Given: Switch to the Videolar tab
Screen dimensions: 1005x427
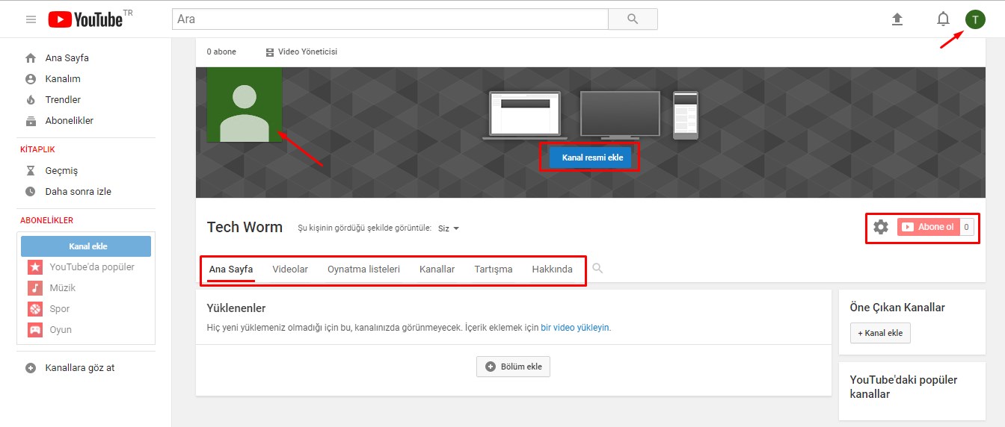Looking at the screenshot, I should (x=290, y=269).
